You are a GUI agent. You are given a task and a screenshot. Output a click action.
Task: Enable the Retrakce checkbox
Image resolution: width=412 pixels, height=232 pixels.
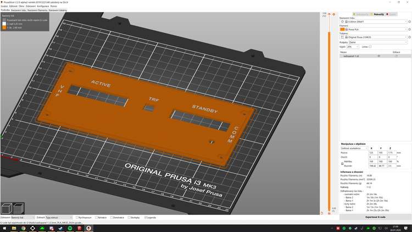point(97,218)
